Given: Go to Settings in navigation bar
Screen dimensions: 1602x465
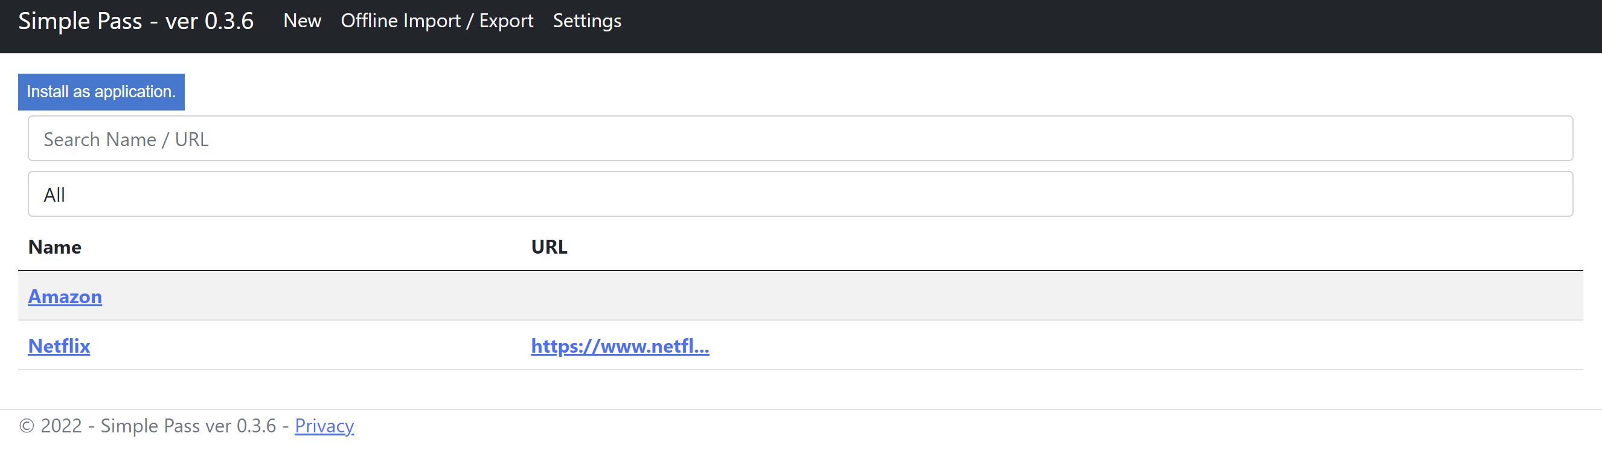Looking at the screenshot, I should pyautogui.click(x=586, y=21).
